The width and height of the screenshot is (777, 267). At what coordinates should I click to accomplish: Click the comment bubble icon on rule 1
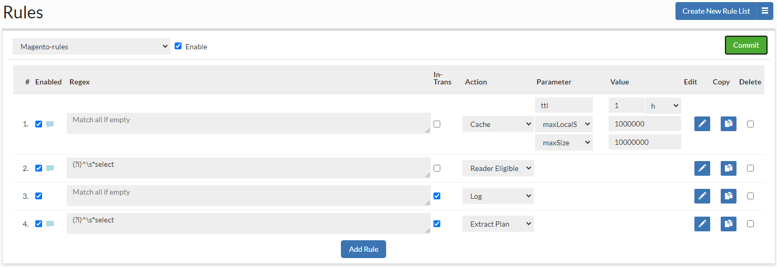pyautogui.click(x=50, y=124)
